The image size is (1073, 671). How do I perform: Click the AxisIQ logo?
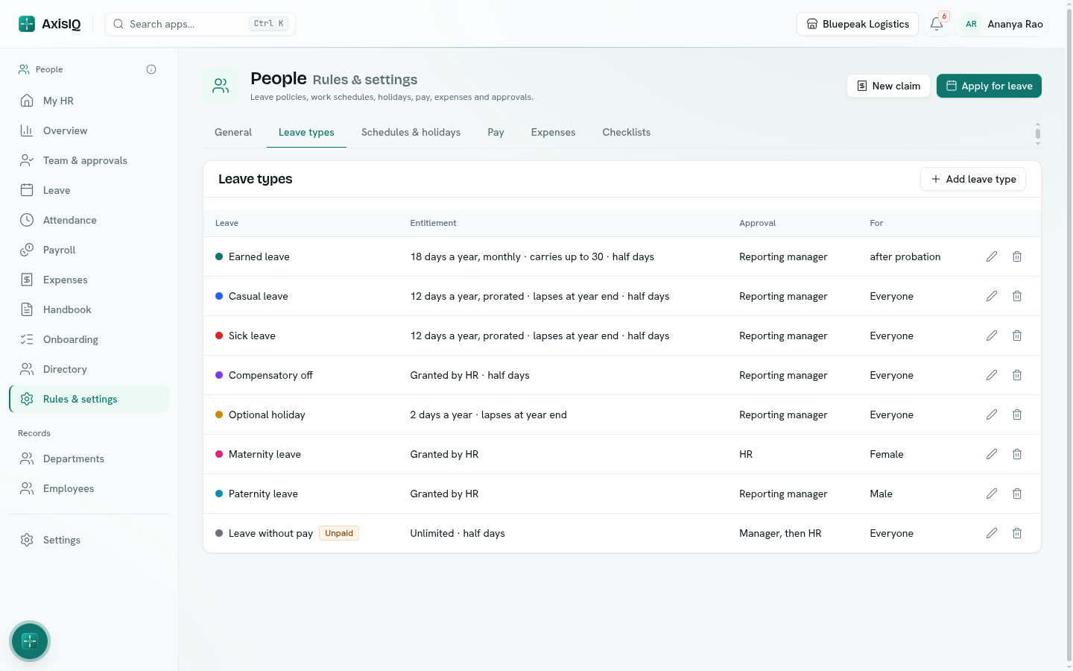[x=49, y=24]
